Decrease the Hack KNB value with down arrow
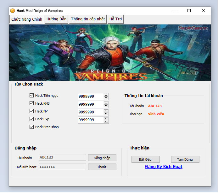The image size is (218, 193). [106, 106]
